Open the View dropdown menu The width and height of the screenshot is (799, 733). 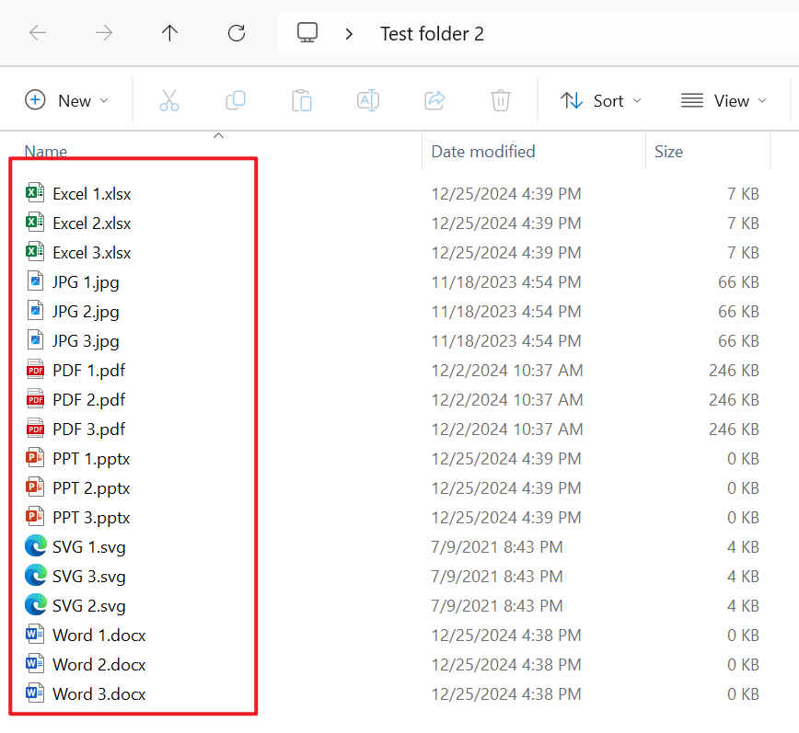(x=724, y=101)
